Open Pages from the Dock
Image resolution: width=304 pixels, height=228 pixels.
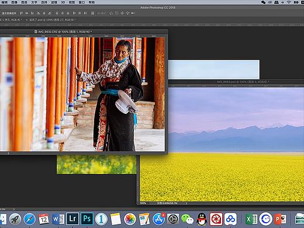[x=144, y=219]
